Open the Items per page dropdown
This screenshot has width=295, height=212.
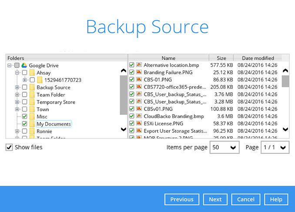point(225,148)
